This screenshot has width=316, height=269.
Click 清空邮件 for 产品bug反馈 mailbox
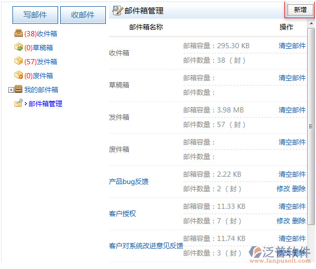click(292, 174)
